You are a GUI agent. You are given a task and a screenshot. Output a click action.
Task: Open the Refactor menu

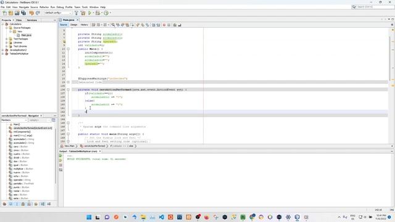[44, 7]
